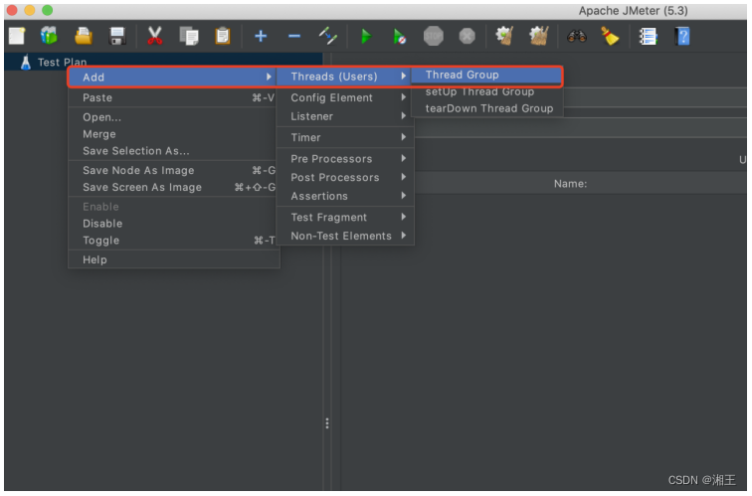
Task: Expand the Non-Test Elements submenu
Action: [x=345, y=236]
